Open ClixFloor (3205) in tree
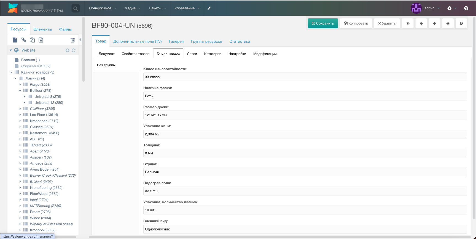The height and width of the screenshot is (239, 476). (42, 109)
